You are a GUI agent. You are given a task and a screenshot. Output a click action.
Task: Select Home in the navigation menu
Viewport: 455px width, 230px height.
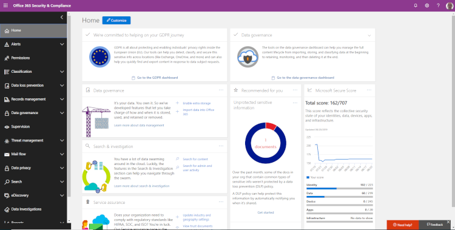click(33, 30)
